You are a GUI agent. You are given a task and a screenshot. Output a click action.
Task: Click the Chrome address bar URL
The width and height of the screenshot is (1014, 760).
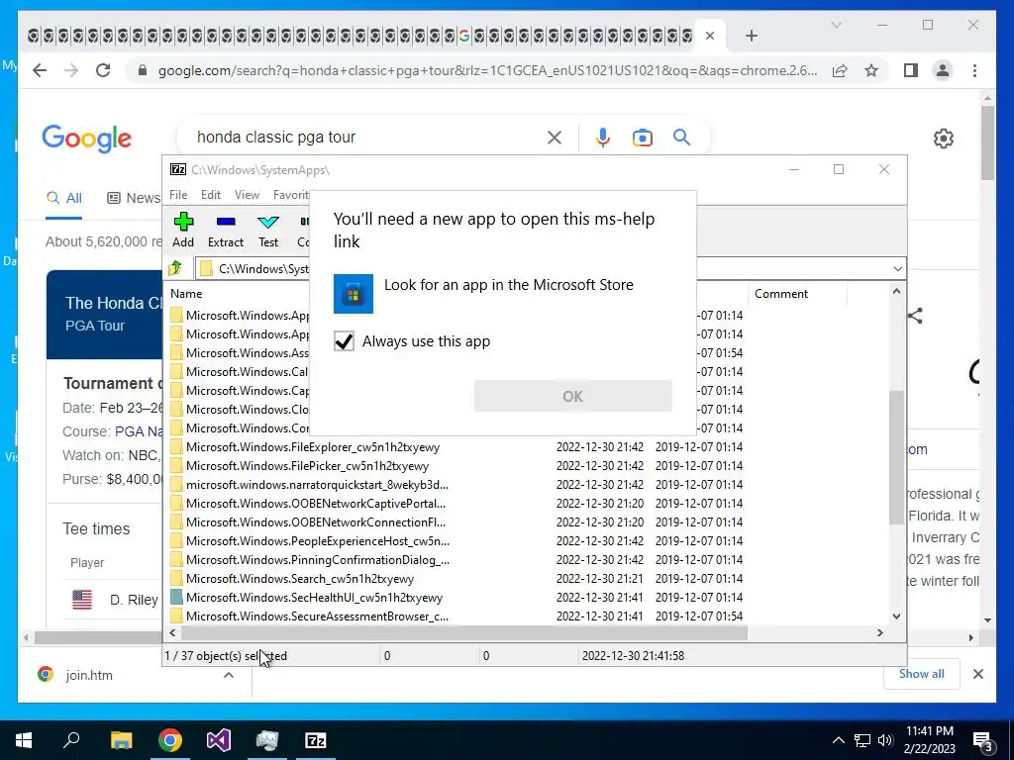click(487, 70)
